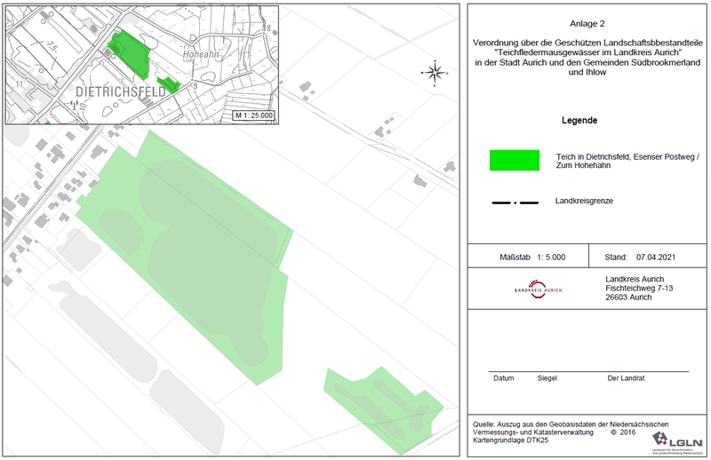Click the Anlage 2 heading
The image size is (711, 460).
point(589,25)
